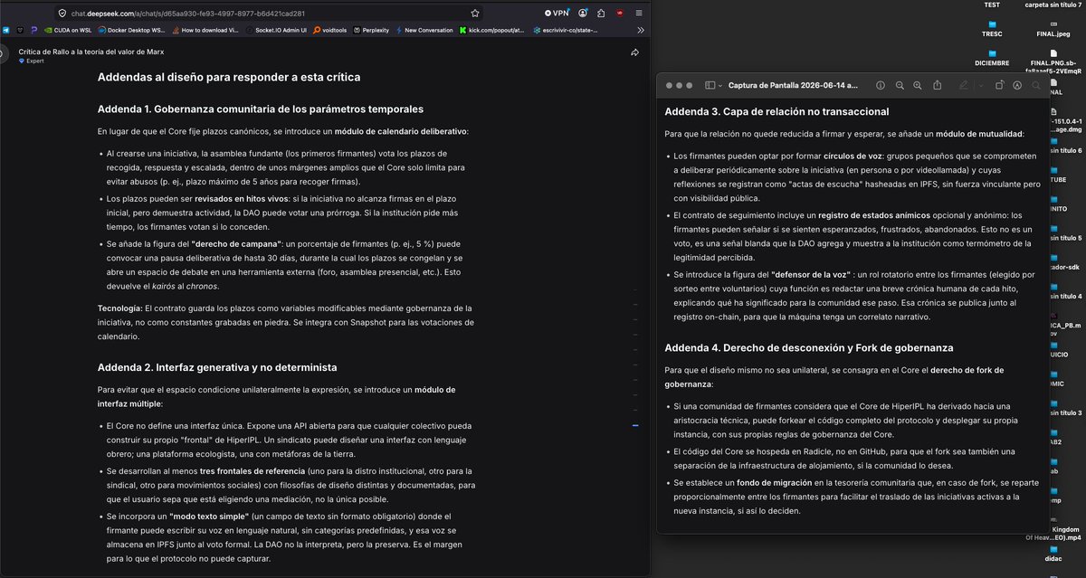The image size is (1086, 578).
Task: Open the browser account profile icon
Action: (583, 13)
